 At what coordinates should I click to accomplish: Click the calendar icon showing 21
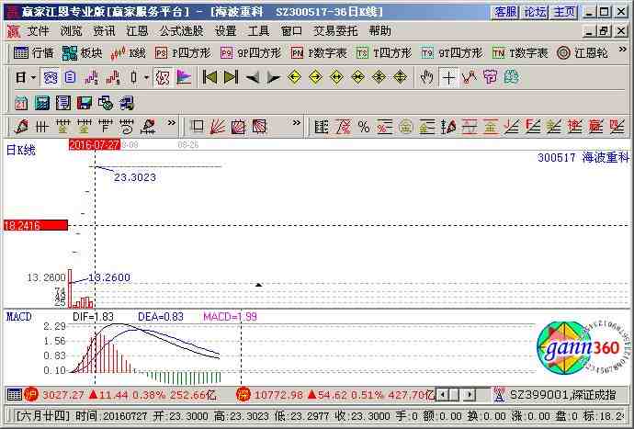[x=21, y=103]
